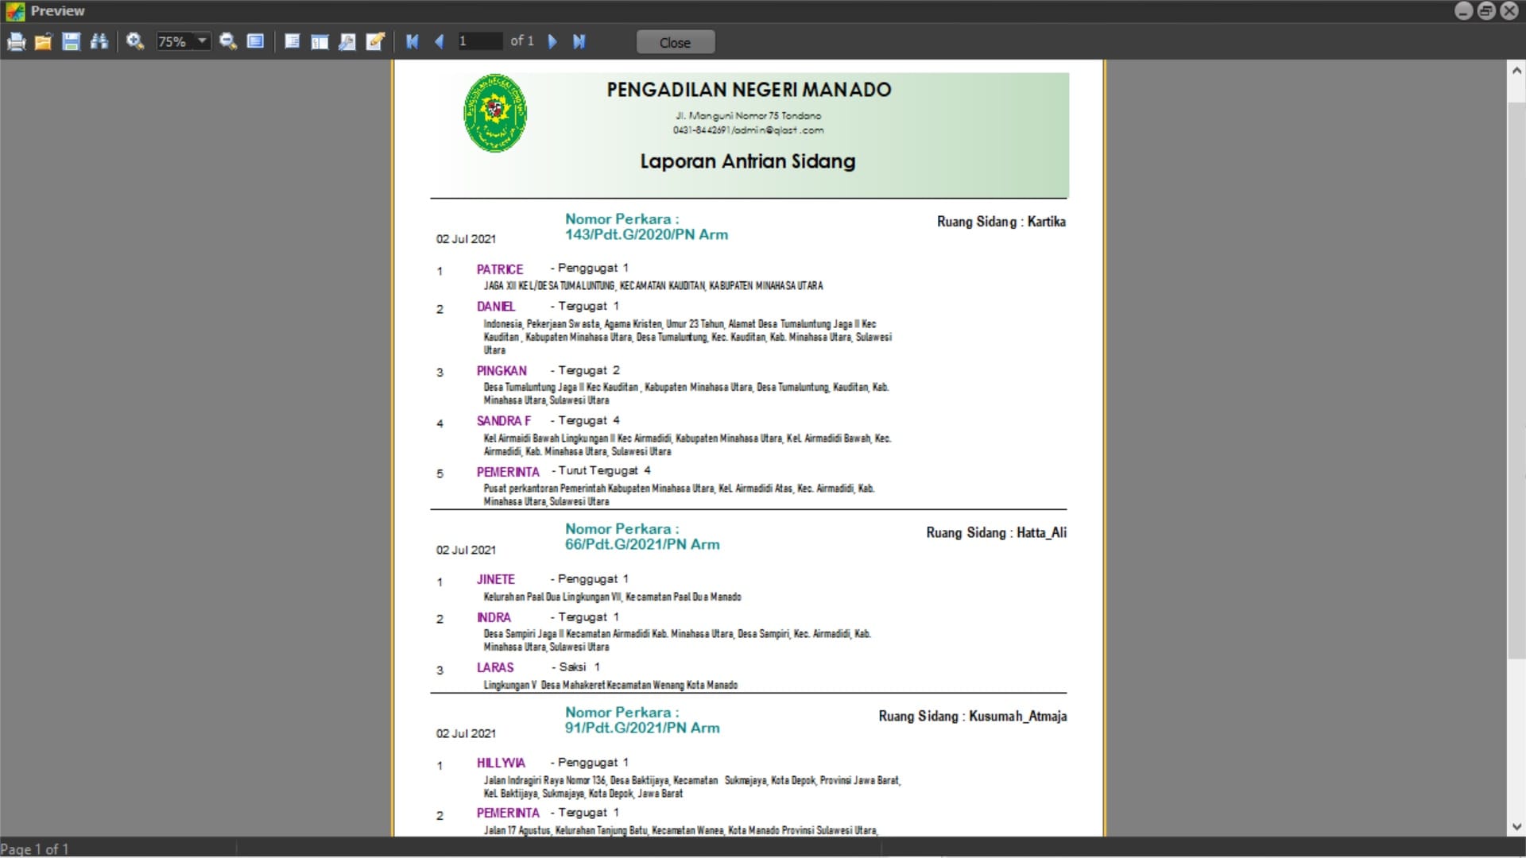Save the report with floppy icon
The height and width of the screenshot is (858, 1526).
click(x=71, y=41)
